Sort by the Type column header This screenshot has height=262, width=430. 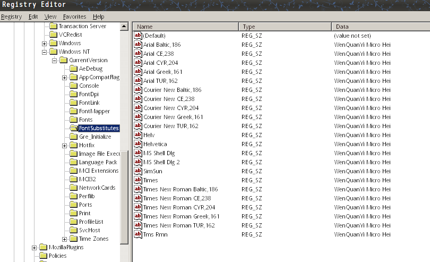(285, 27)
